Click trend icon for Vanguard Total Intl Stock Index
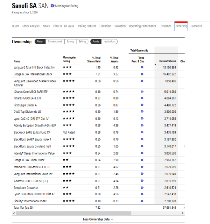 [x=142, y=67]
